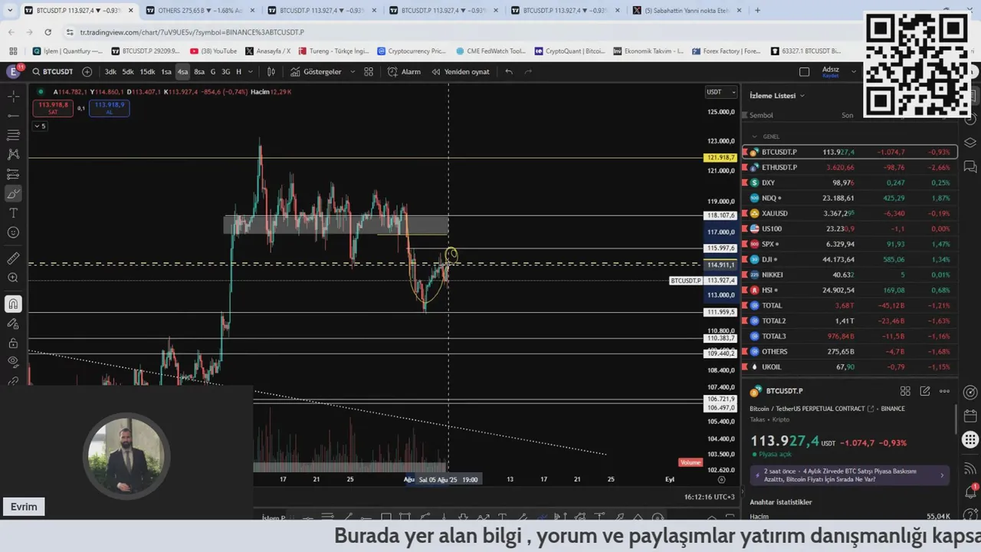
Task: Select ETHUSDT.P in the watchlist
Action: pos(850,167)
